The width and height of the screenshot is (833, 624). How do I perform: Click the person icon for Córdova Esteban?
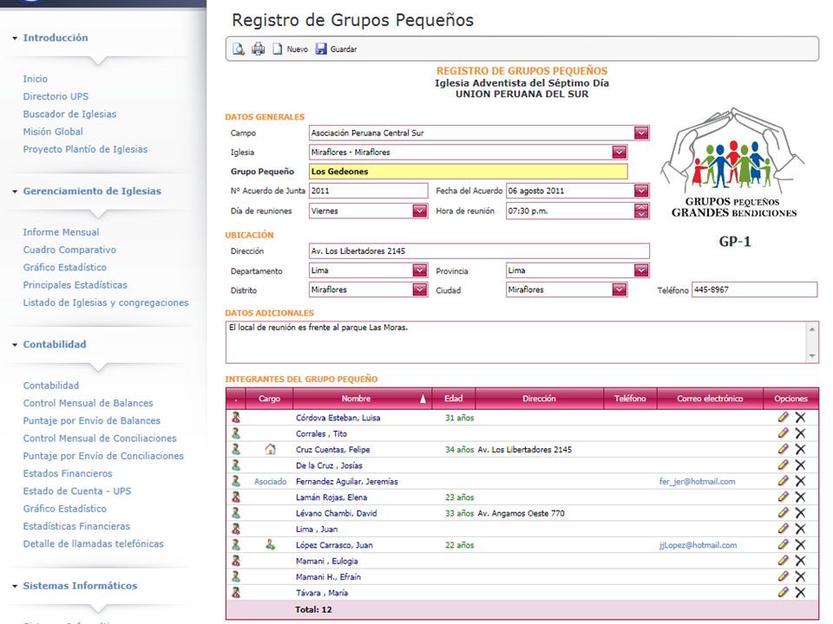(x=236, y=418)
